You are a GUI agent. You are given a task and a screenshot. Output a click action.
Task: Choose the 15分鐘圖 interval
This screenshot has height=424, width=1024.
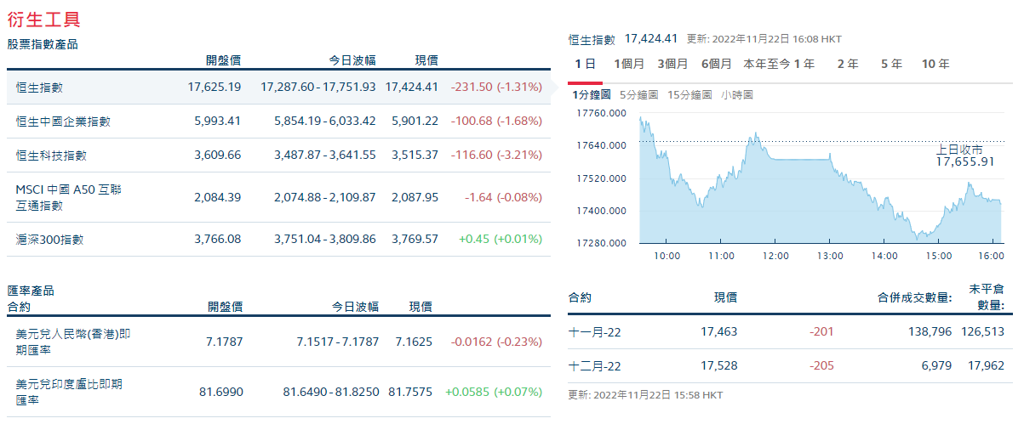click(689, 95)
